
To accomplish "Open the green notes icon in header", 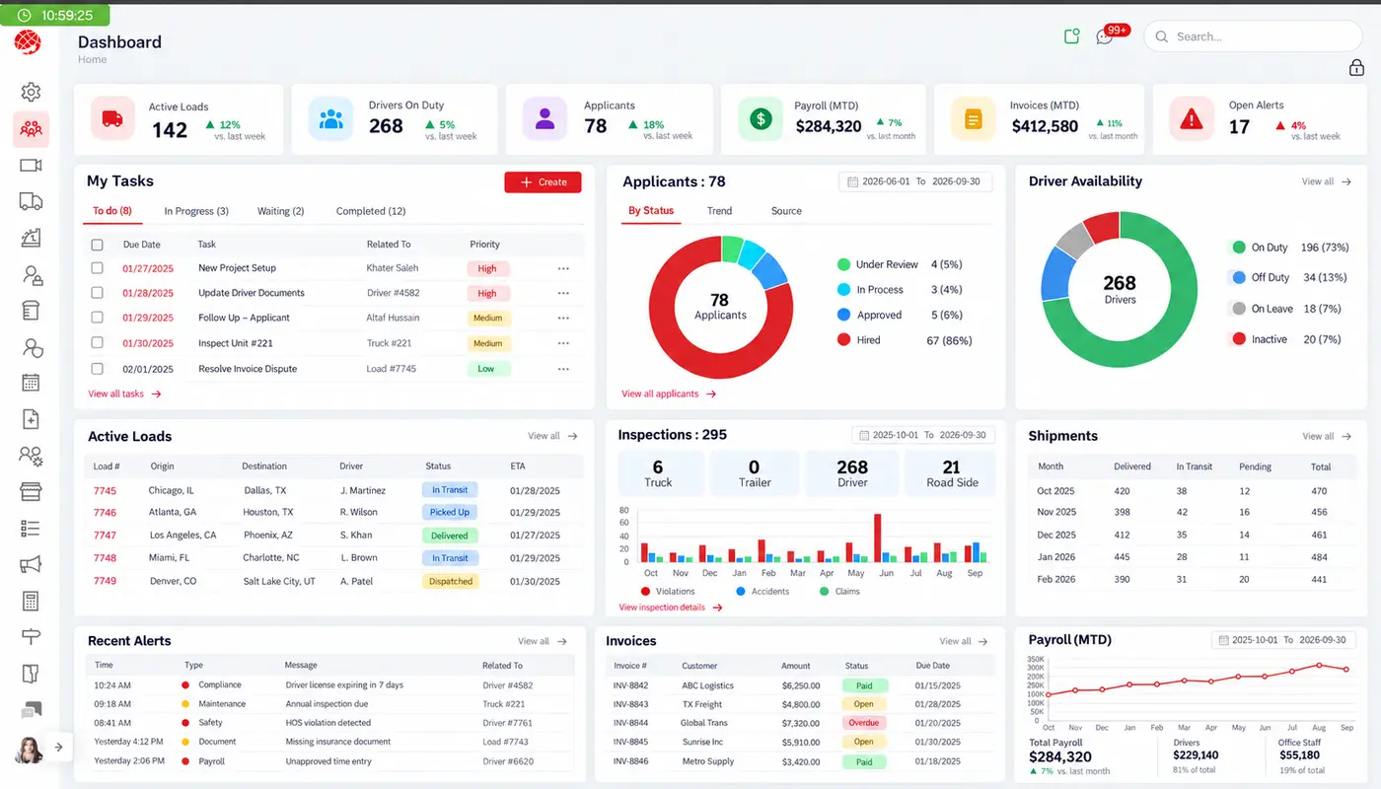I will [x=1072, y=36].
